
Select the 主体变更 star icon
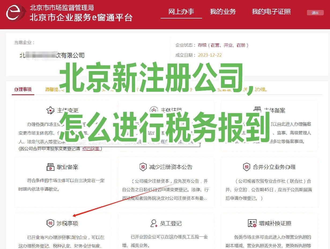click(x=51, y=110)
